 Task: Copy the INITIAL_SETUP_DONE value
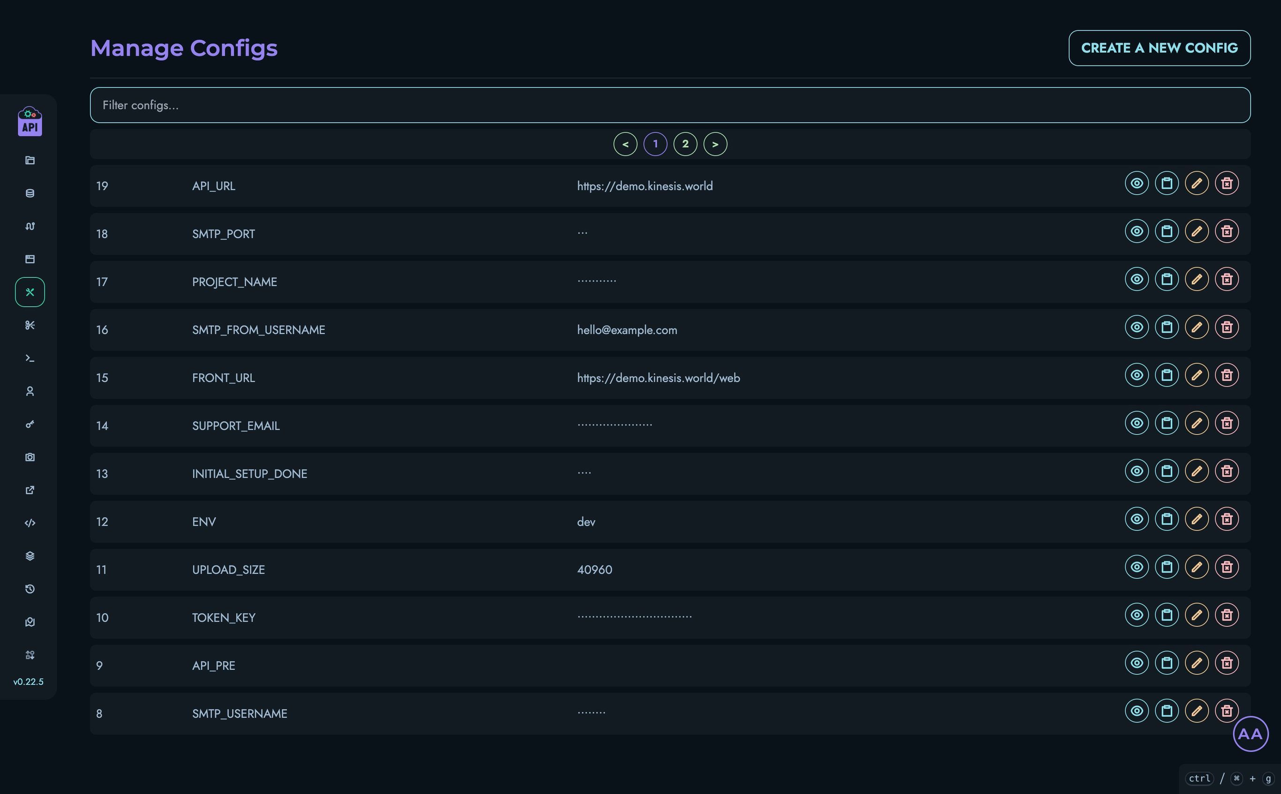point(1167,471)
